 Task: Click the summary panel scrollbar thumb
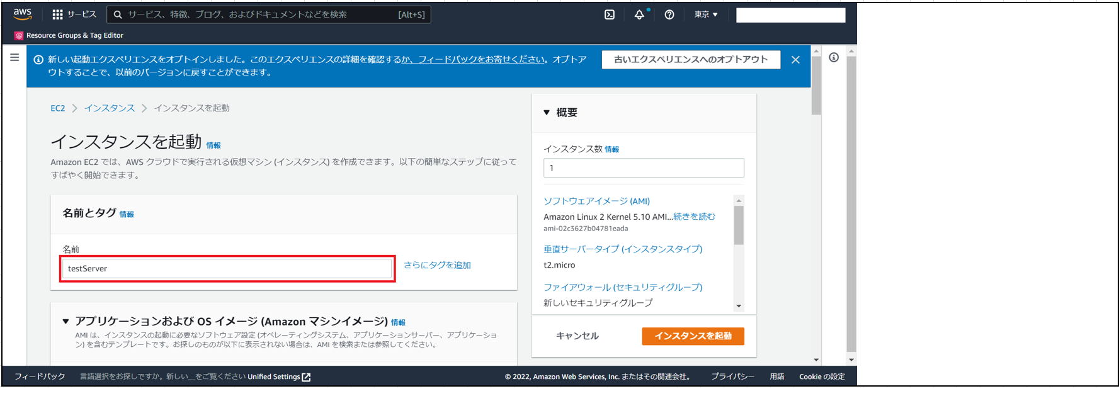[x=739, y=225]
